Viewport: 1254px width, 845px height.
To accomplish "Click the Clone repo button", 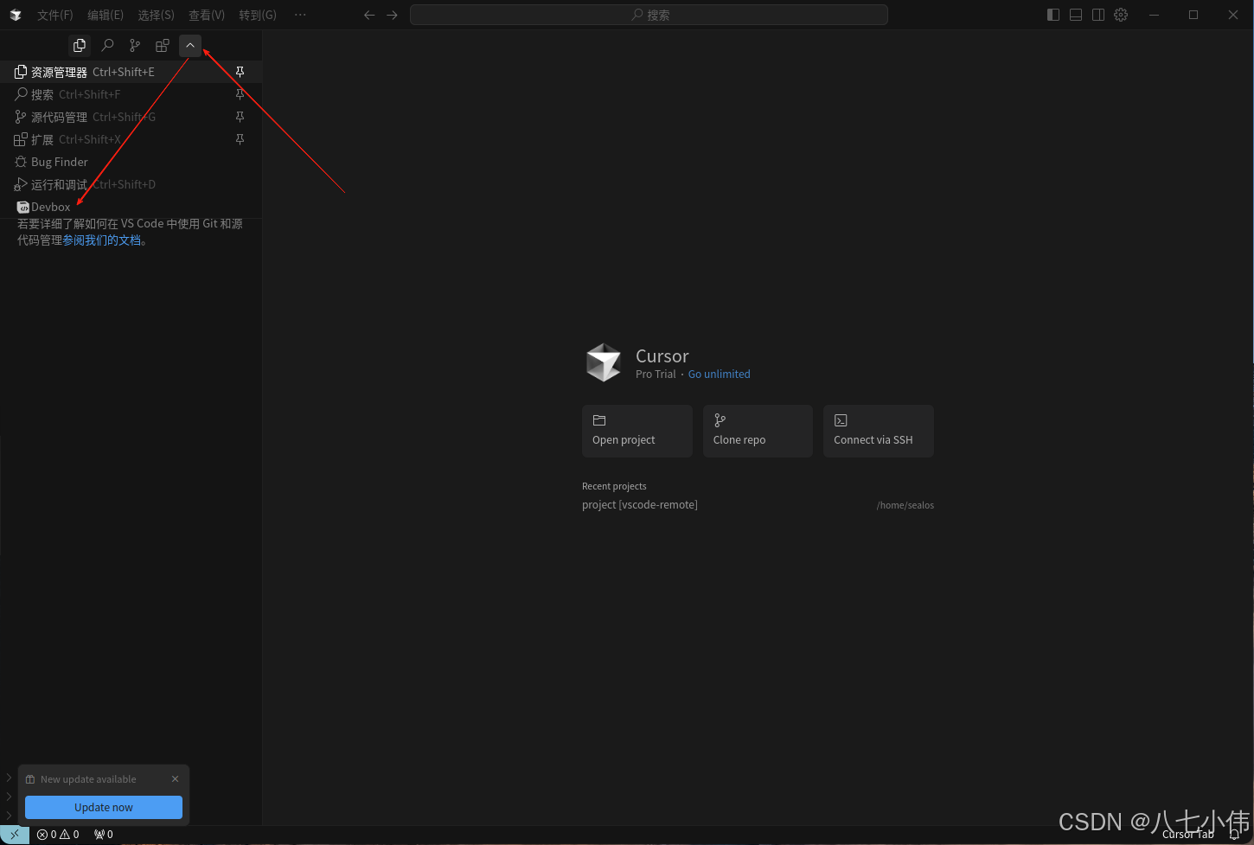I will click(x=758, y=431).
